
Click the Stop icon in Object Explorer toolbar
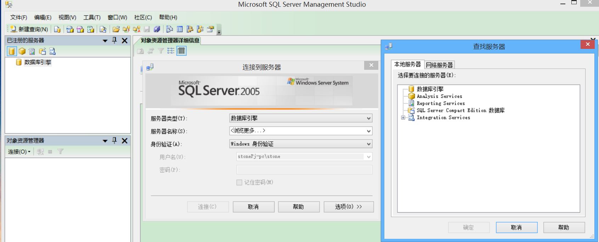coord(50,152)
